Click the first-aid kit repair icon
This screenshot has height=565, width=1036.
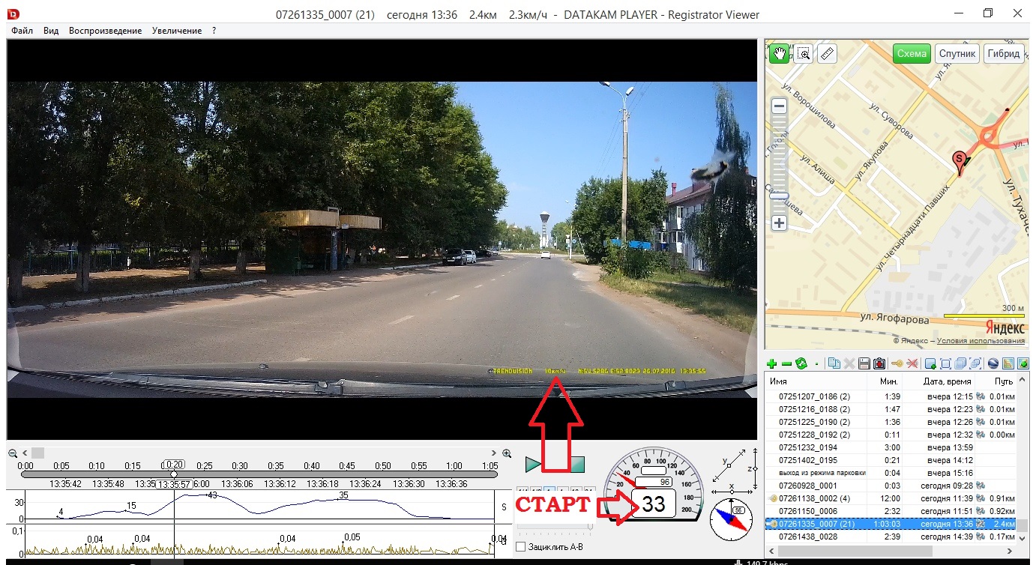click(879, 364)
